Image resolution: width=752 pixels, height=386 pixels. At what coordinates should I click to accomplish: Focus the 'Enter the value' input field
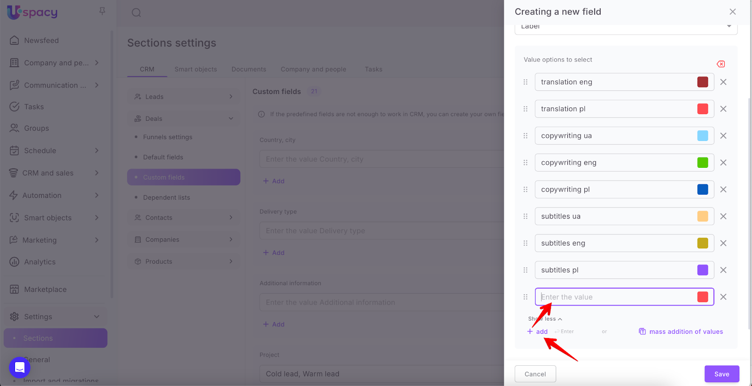coord(616,297)
